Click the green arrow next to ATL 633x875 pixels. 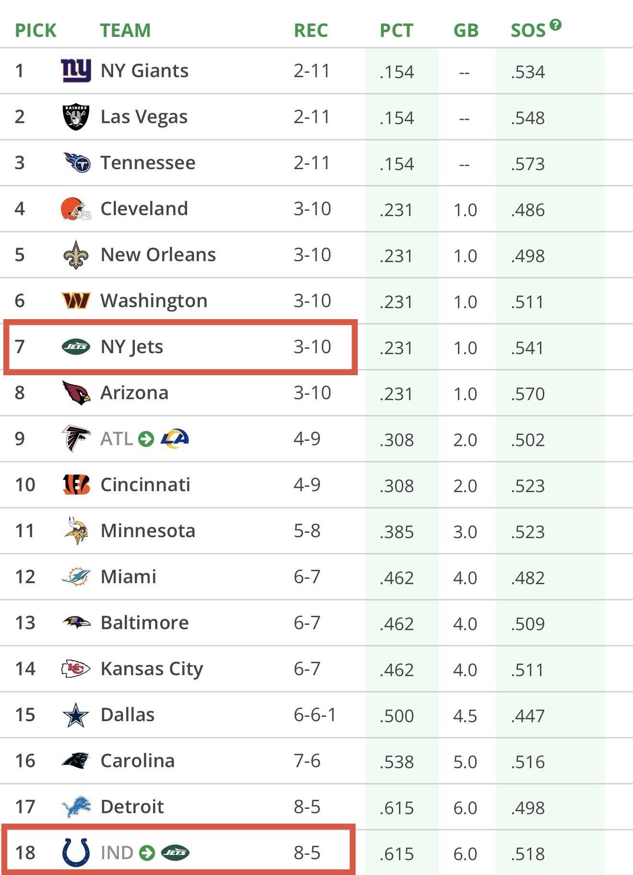pyautogui.click(x=146, y=438)
